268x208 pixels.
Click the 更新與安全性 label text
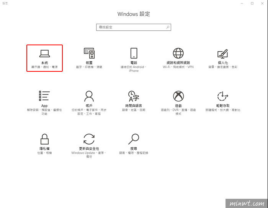pos(89,149)
